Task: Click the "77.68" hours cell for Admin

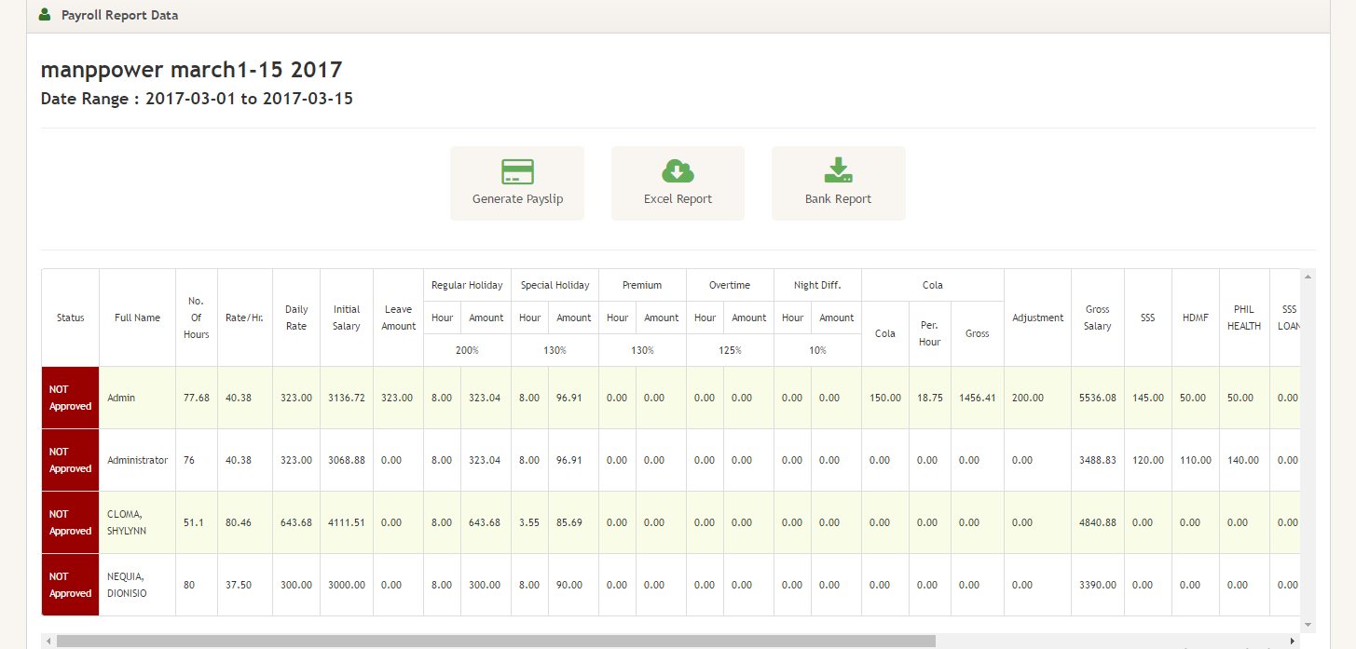Action: point(197,398)
